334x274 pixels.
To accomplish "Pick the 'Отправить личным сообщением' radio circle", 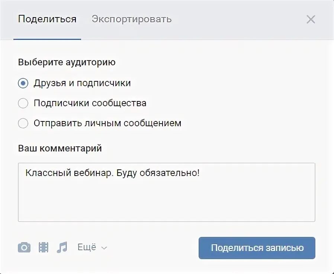I will 23,123.
